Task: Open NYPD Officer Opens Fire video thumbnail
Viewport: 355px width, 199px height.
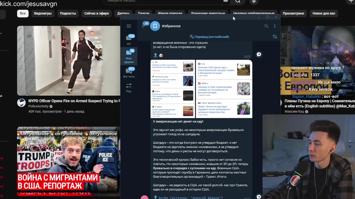Action: (69, 61)
